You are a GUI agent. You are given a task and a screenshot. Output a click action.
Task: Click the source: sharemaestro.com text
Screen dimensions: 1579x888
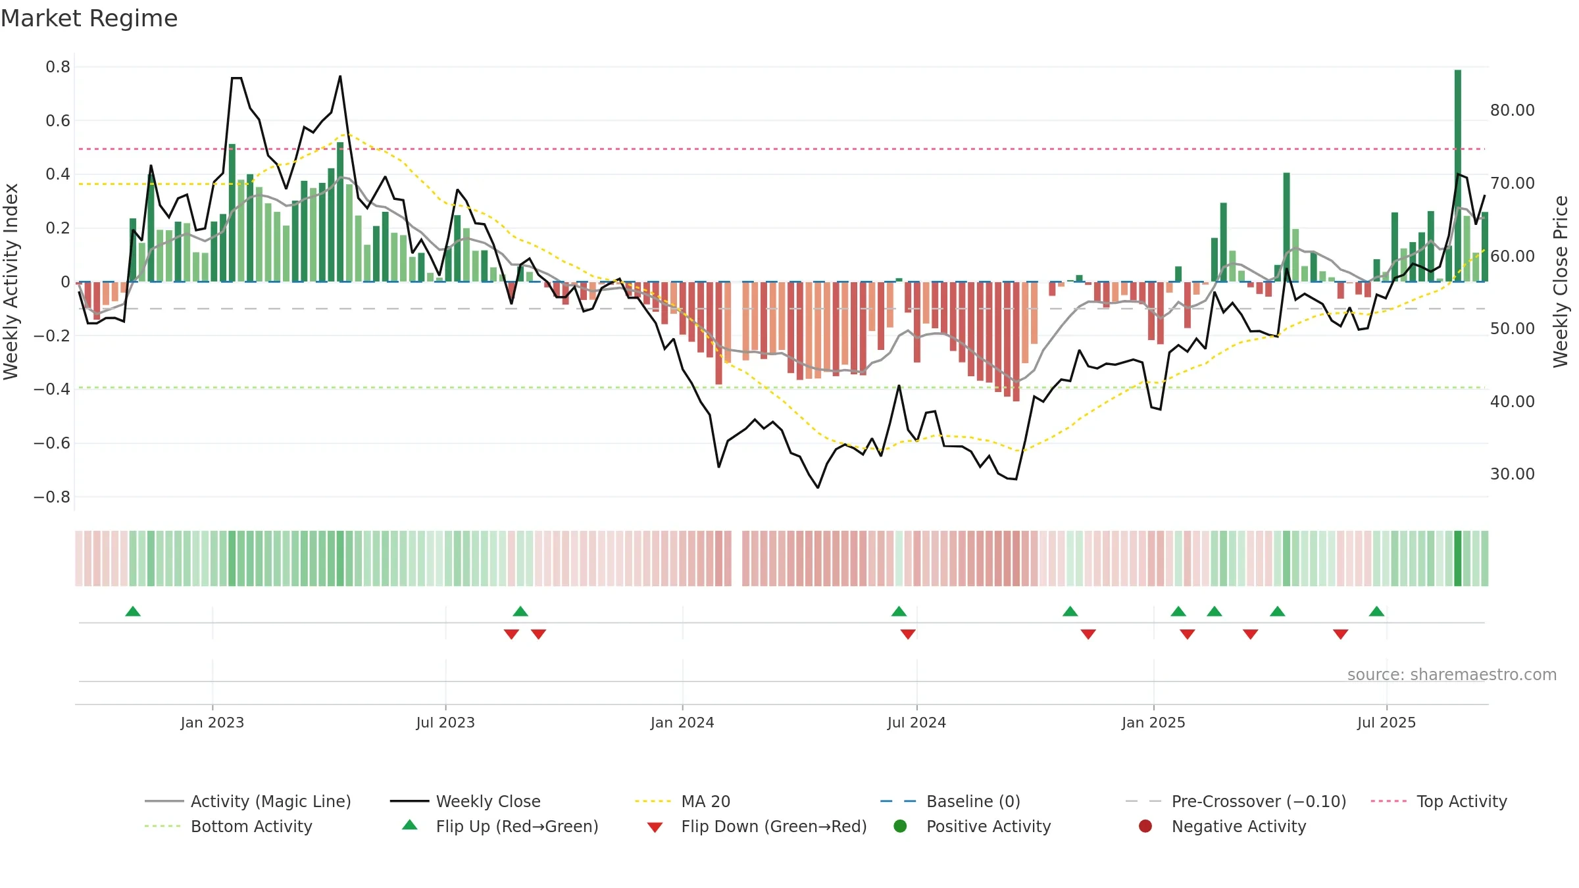click(x=1452, y=674)
